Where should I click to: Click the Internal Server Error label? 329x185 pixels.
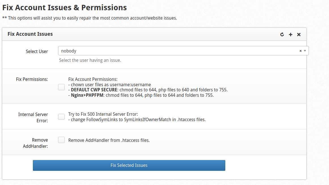point(33,117)
